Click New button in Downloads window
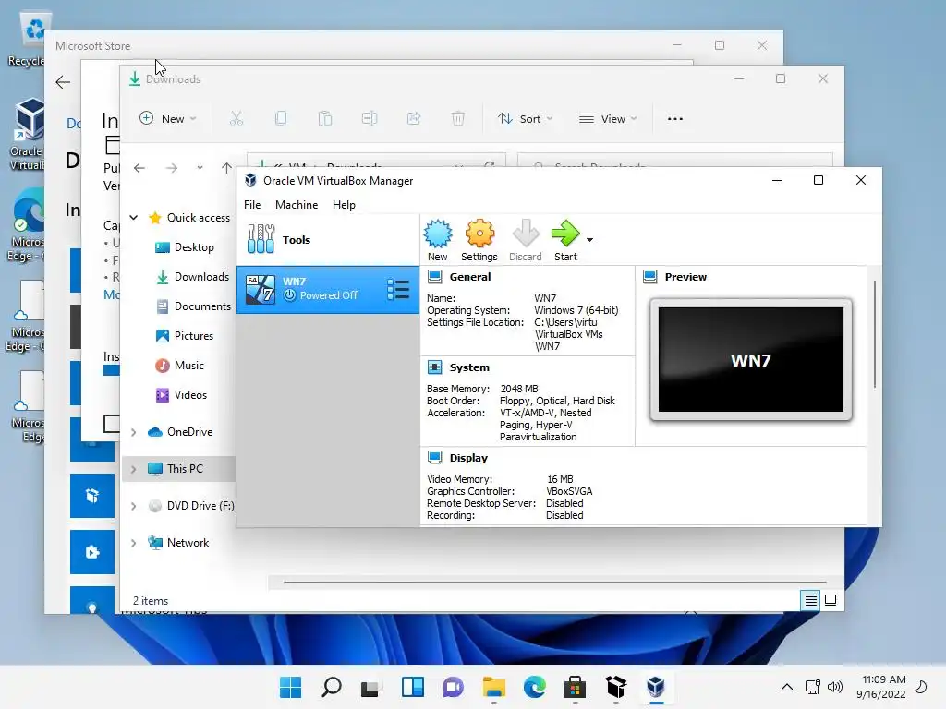The image size is (946, 709). (x=168, y=119)
